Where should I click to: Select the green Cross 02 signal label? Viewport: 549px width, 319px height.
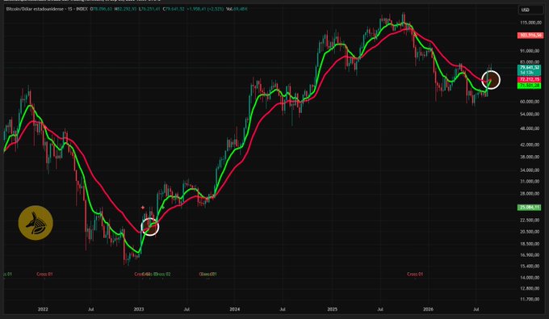pyautogui.click(x=162, y=275)
